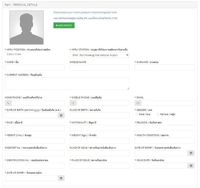Click the Religion input field
The height and width of the screenshot is (188, 200).
pyautogui.click(x=164, y=128)
